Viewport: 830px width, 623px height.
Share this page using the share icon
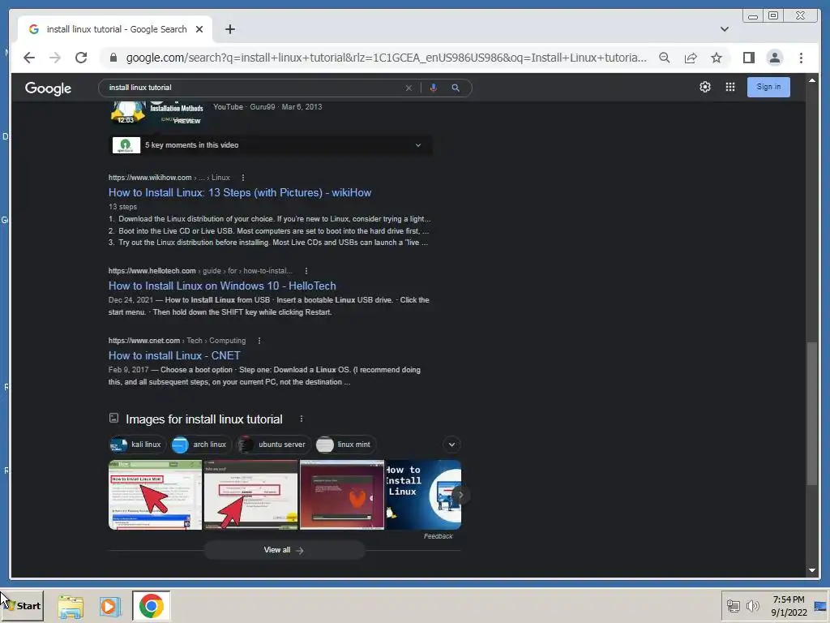(x=691, y=58)
